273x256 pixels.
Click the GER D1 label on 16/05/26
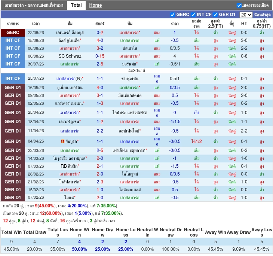13,88
